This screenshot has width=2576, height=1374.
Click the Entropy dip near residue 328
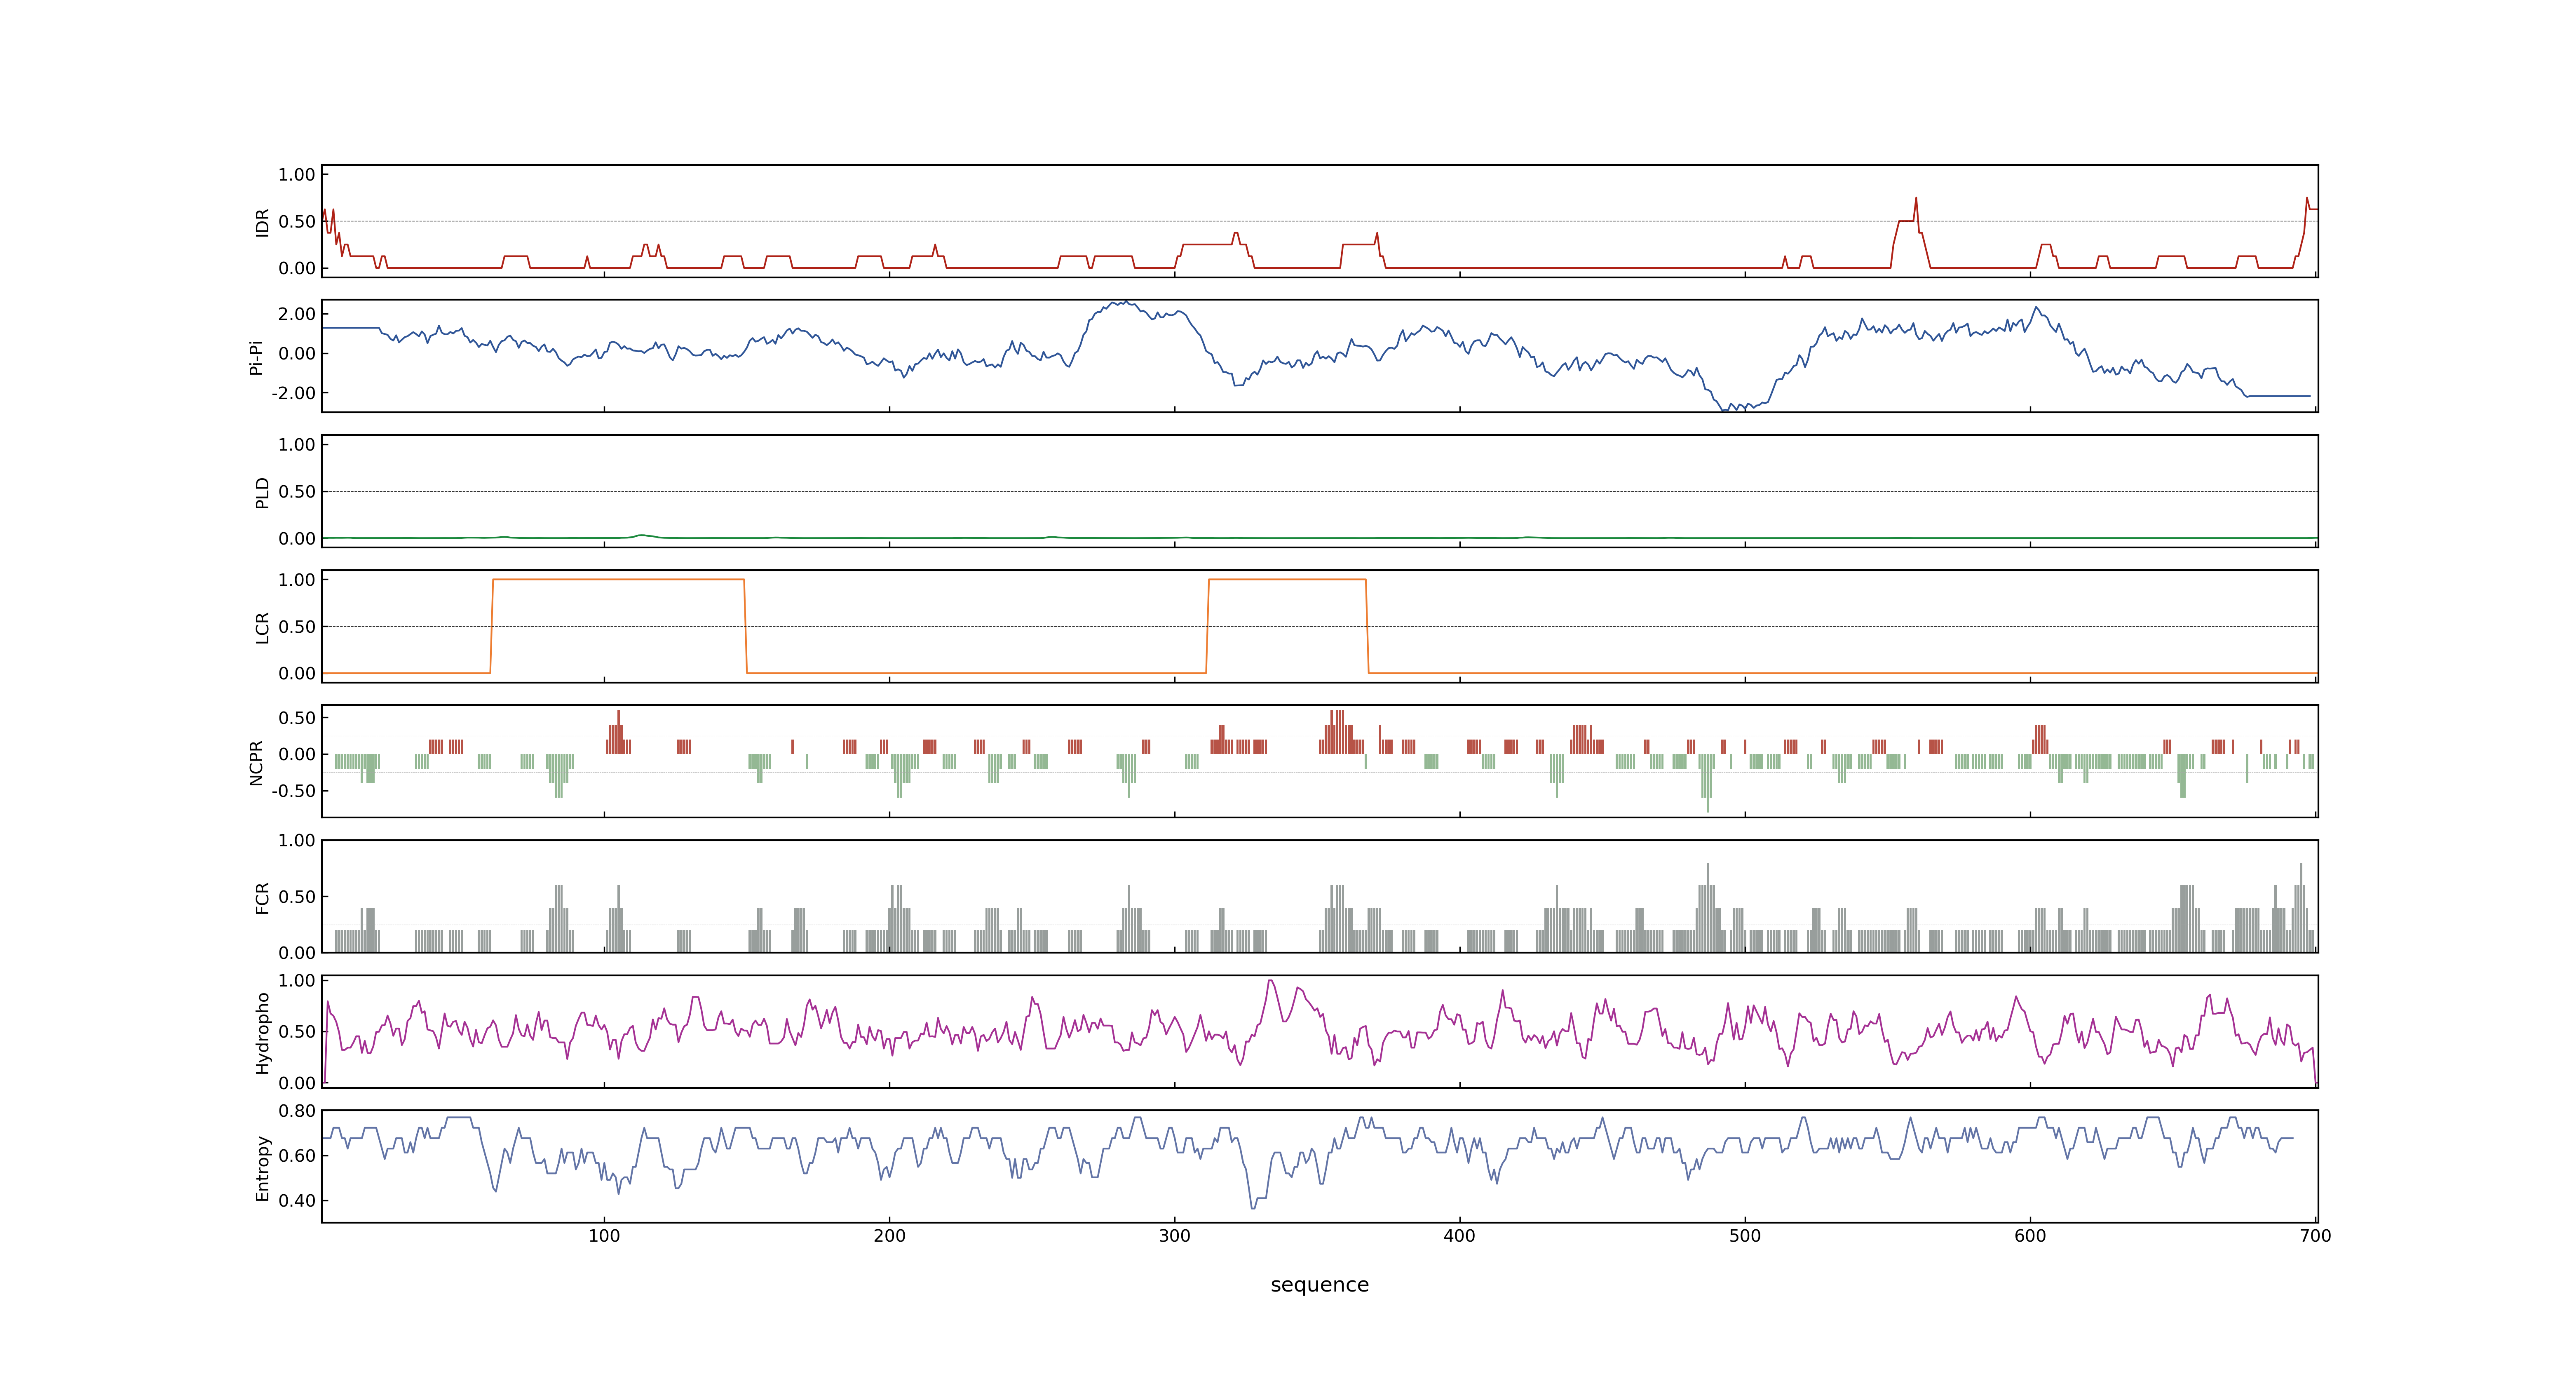[1253, 1207]
